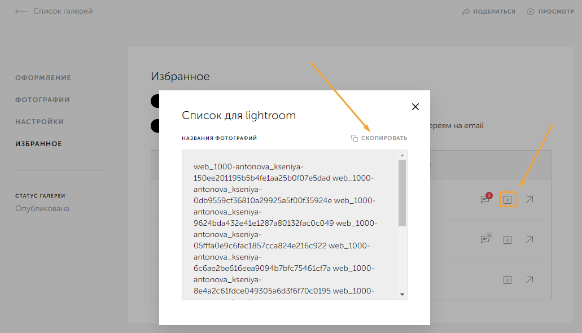Screen dimensions: 582x333
Task: Close the 'Список для lightroom' dialog
Action: tap(415, 107)
